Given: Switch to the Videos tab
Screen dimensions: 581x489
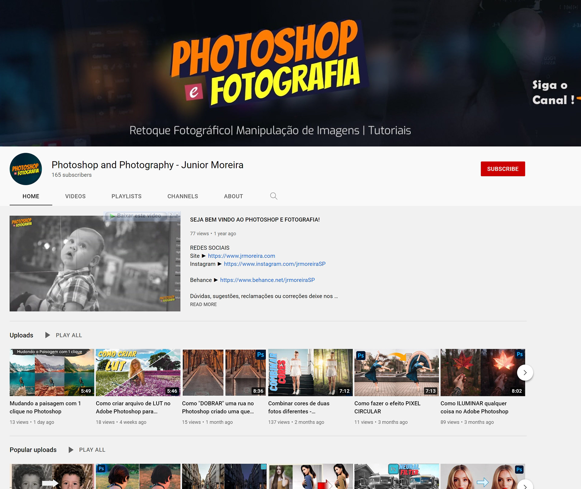Looking at the screenshot, I should (x=75, y=196).
